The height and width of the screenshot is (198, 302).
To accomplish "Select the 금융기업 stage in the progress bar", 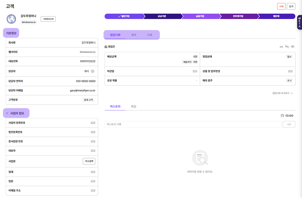I will 200,16.
